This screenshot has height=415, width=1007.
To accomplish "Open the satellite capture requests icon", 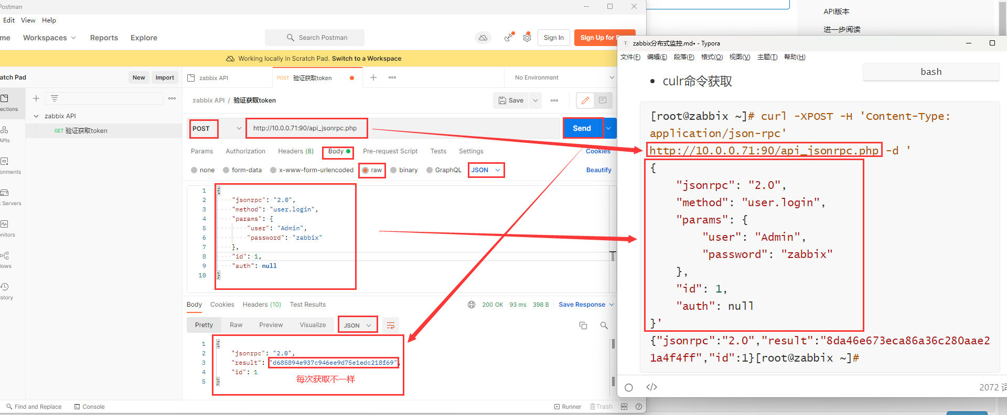I will pos(509,38).
